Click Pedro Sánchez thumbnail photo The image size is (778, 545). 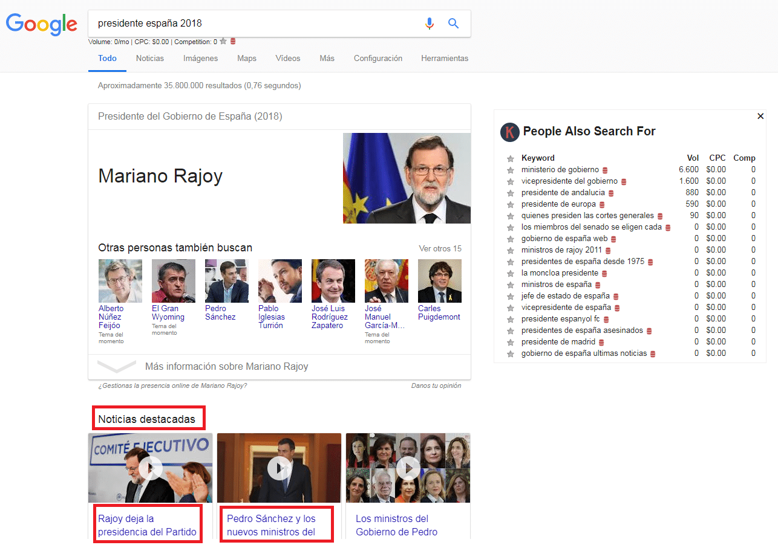(x=227, y=281)
